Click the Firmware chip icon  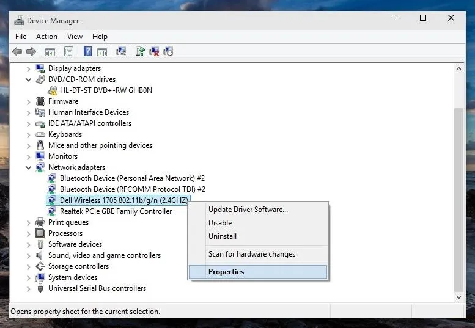click(x=40, y=101)
